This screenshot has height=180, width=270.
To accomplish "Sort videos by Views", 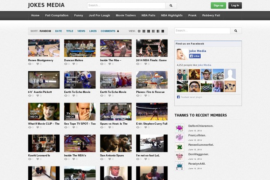I will point(81,31).
